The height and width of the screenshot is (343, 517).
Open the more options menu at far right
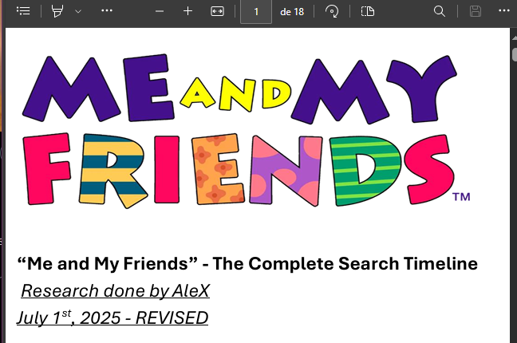click(x=504, y=11)
